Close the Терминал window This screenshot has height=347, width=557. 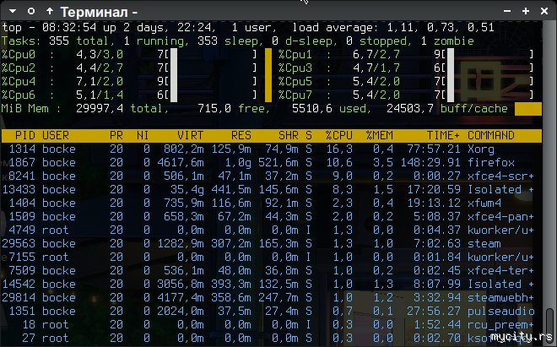(544, 11)
